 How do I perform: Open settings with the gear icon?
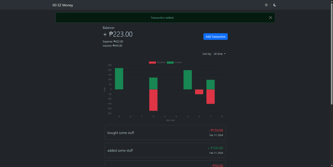(266, 5)
